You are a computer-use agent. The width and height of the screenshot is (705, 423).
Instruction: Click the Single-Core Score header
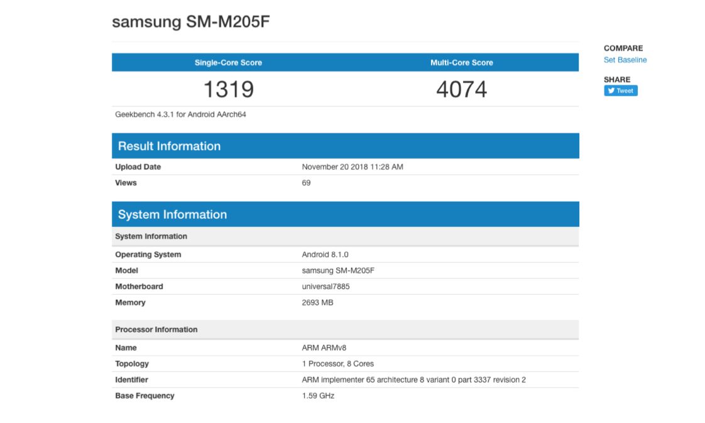[228, 63]
